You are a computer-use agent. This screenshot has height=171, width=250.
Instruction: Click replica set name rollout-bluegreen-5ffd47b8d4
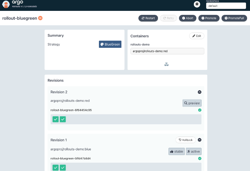[71, 158]
